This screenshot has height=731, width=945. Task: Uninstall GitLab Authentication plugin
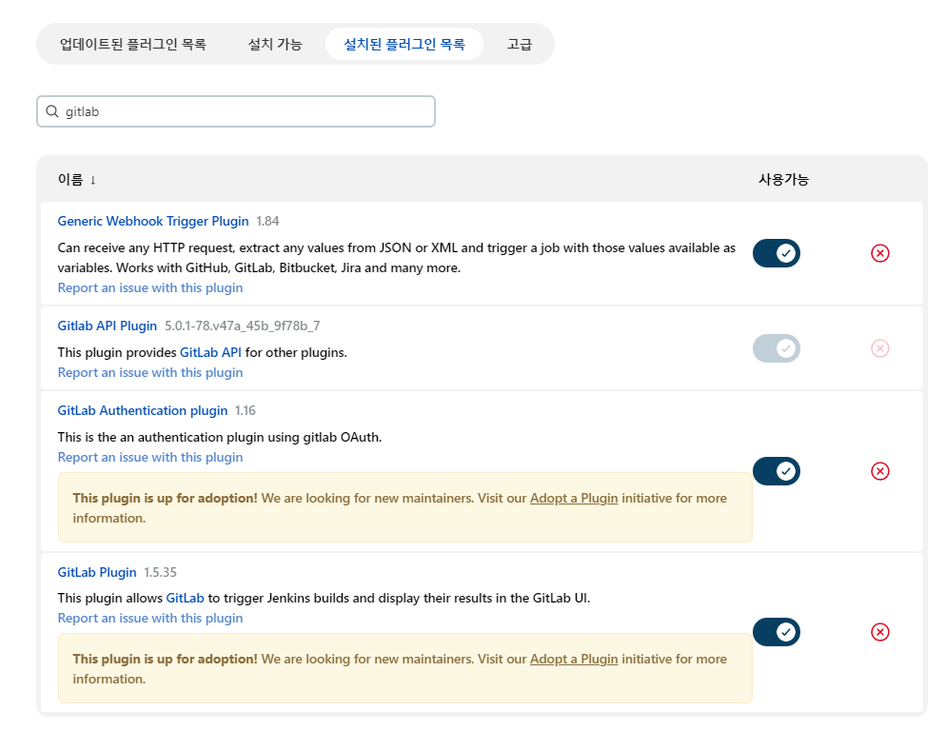pos(880,471)
